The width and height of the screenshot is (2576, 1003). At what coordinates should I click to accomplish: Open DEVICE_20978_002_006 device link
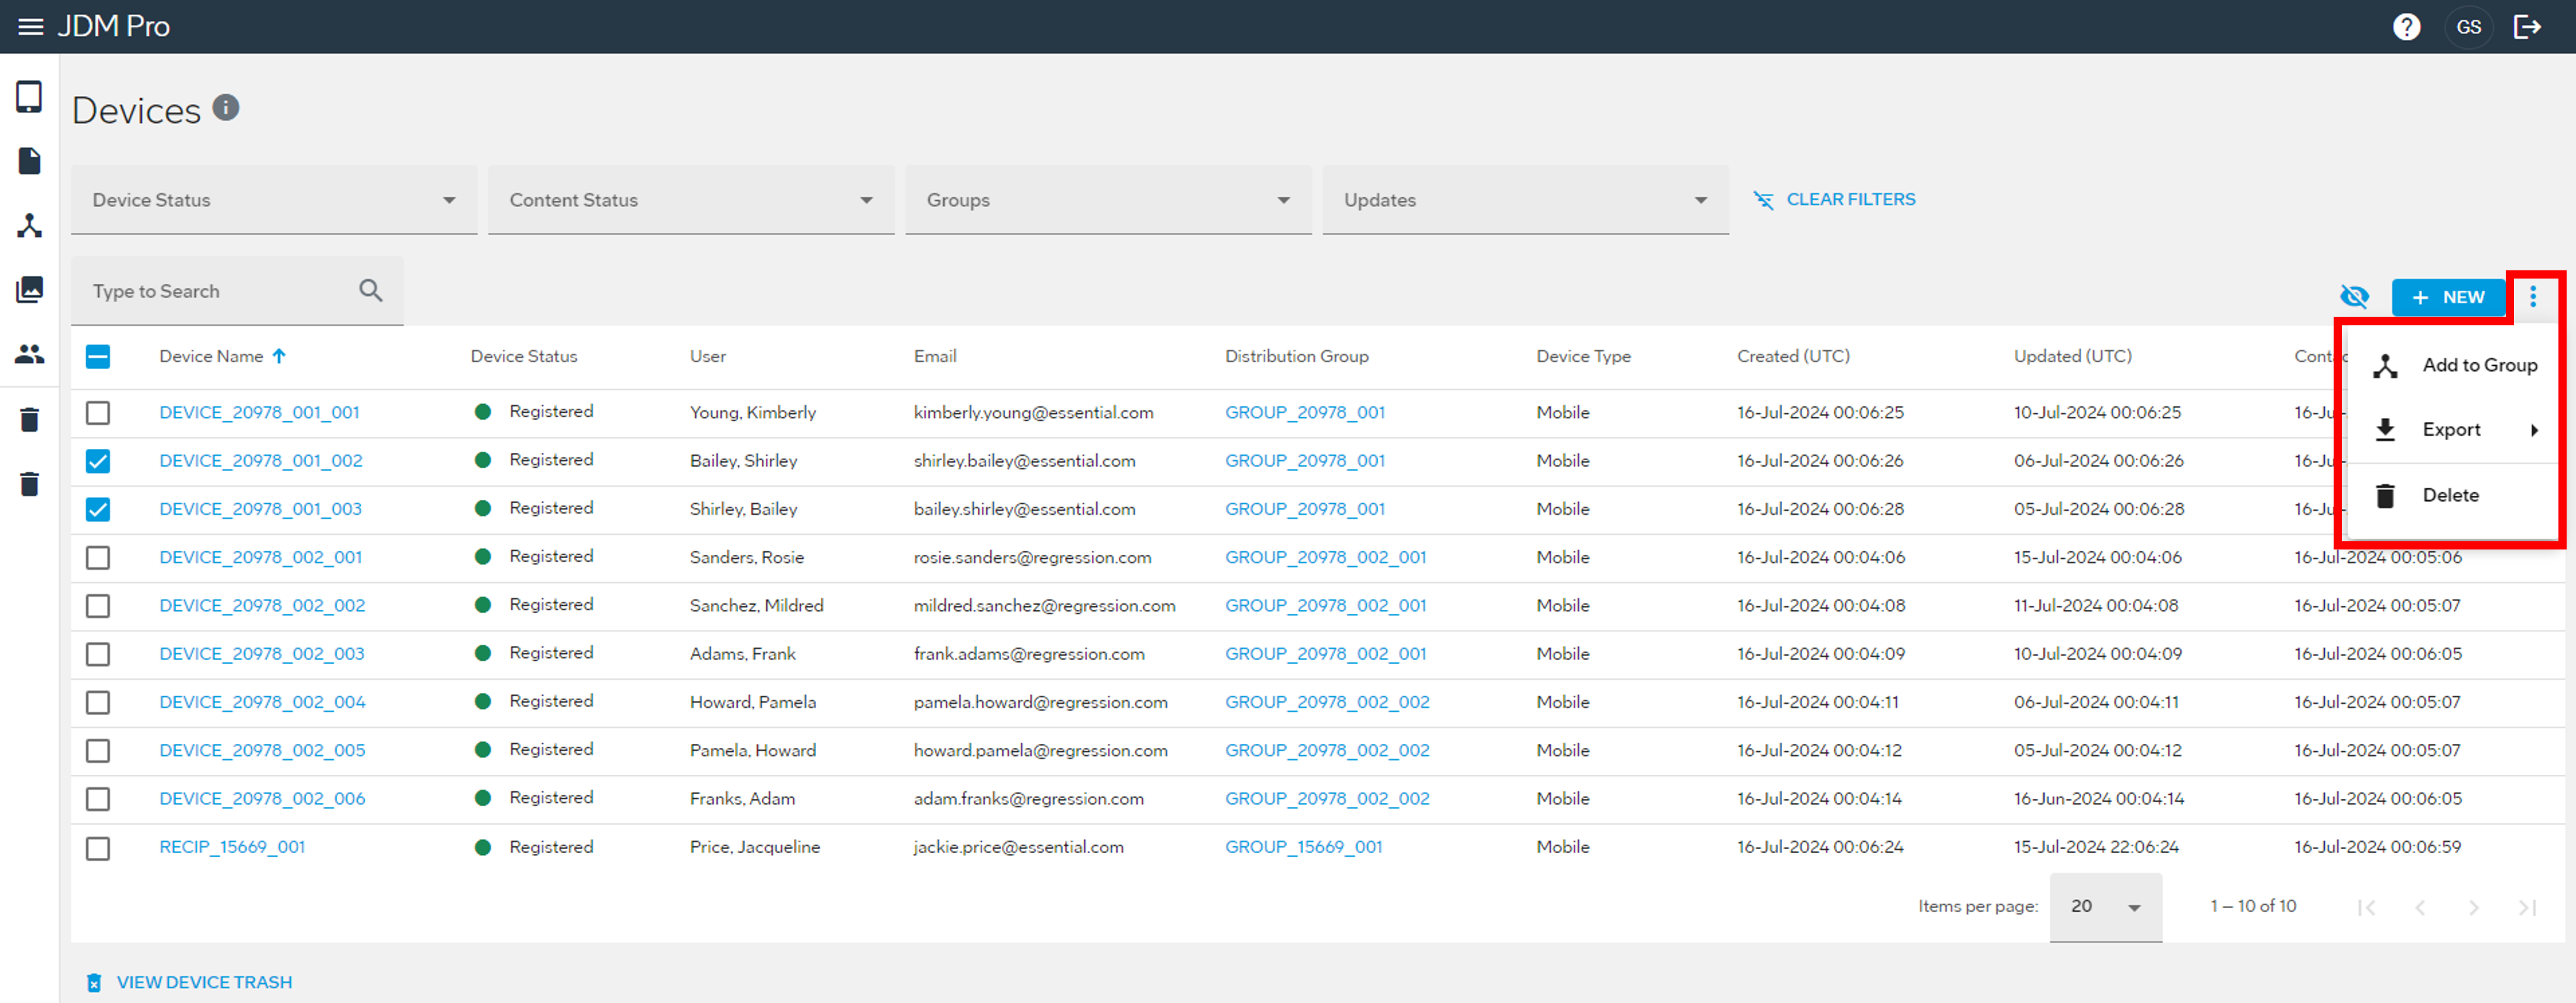point(262,798)
